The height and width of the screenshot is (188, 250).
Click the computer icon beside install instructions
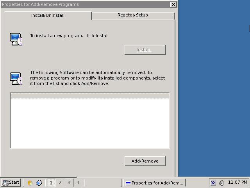[16, 39]
